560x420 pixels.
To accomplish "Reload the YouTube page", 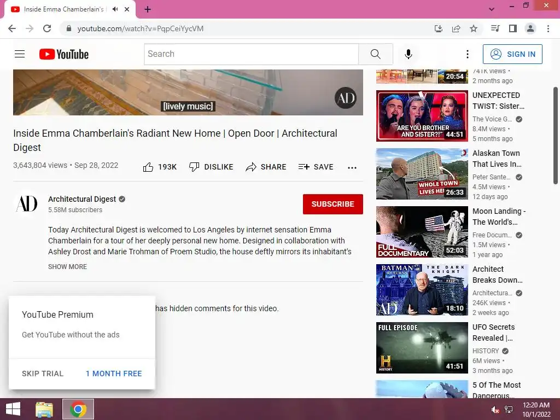I will pos(47,28).
